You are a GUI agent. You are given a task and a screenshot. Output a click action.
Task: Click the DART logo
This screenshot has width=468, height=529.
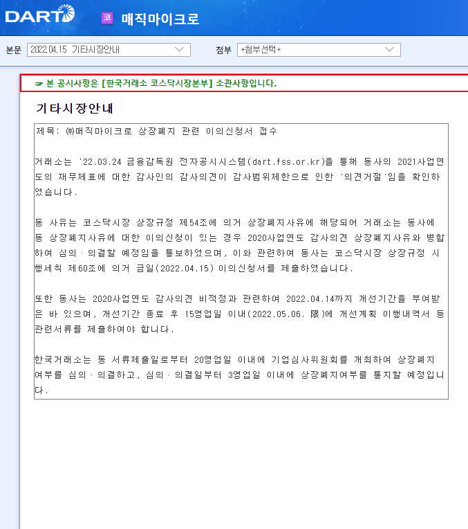click(x=40, y=14)
